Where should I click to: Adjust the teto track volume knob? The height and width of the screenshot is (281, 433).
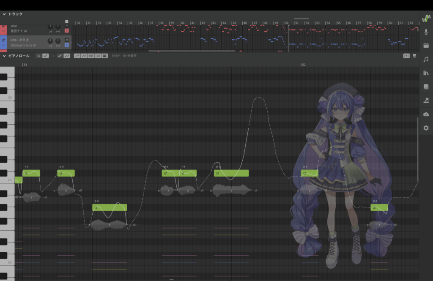pos(50,27)
